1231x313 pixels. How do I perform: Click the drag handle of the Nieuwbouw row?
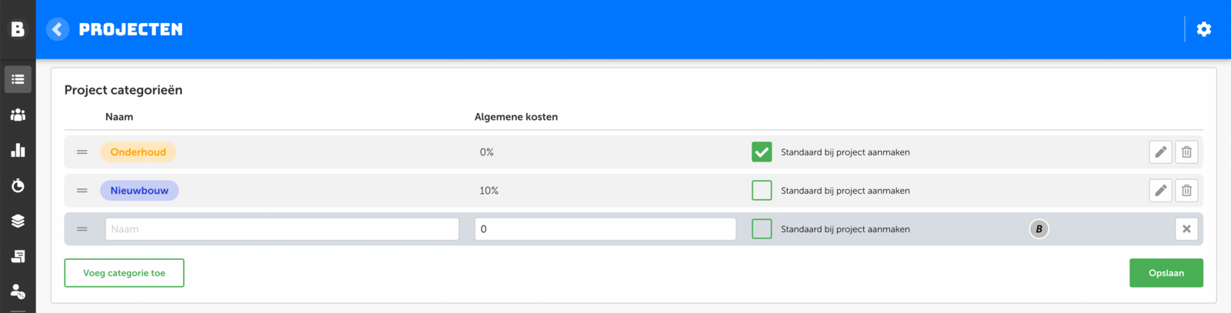82,191
